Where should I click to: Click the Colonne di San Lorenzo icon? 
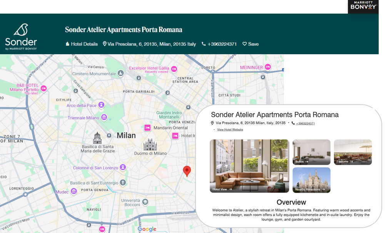[x=123, y=167]
